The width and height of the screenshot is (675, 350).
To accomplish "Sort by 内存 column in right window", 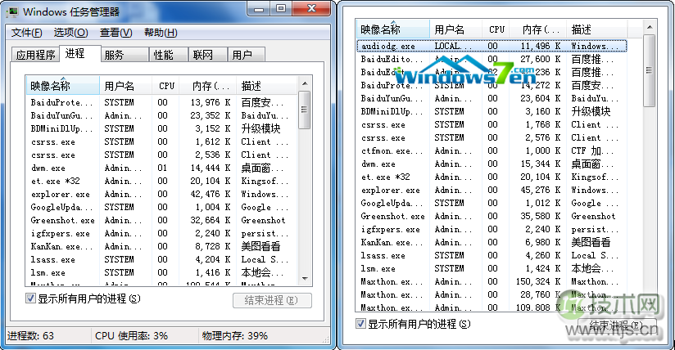I will [538, 29].
